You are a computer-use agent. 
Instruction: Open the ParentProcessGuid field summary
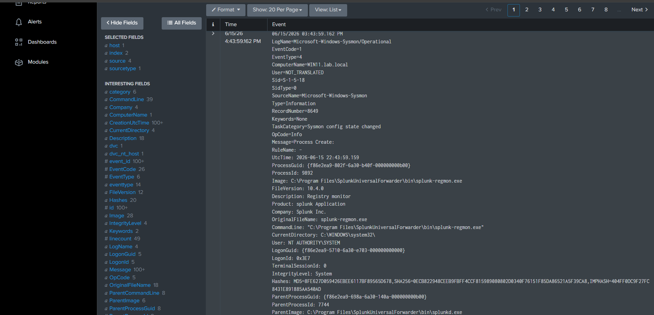click(132, 308)
